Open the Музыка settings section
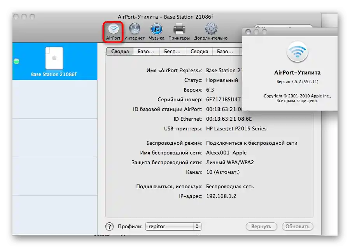 tap(156, 32)
